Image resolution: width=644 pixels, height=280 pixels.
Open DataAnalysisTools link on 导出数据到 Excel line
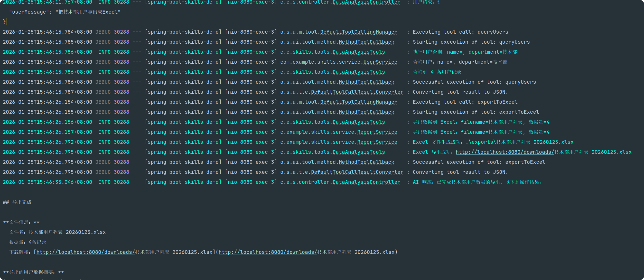(x=359, y=122)
